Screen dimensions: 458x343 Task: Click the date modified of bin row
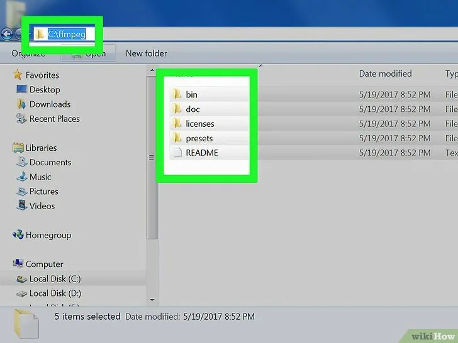[394, 95]
